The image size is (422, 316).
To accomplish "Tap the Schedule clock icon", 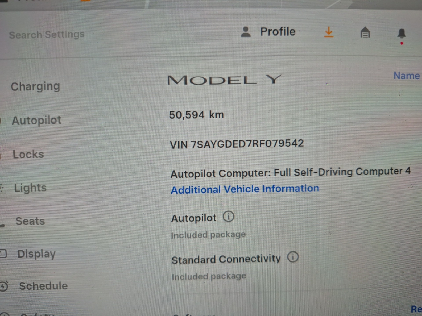I will point(4,286).
